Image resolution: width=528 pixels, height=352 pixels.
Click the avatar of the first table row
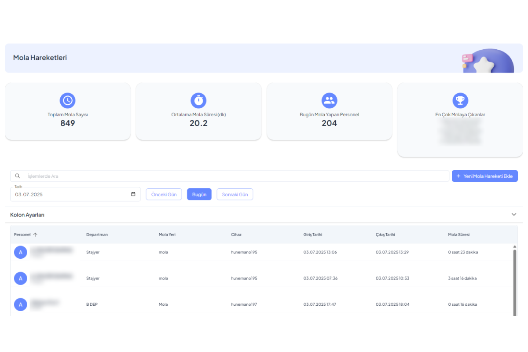20,253
